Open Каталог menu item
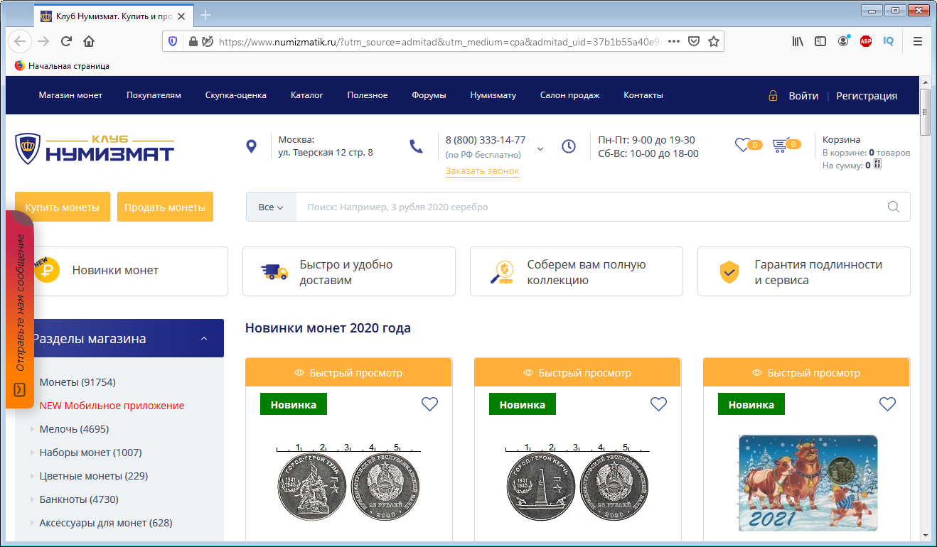The width and height of the screenshot is (937, 547). click(307, 95)
